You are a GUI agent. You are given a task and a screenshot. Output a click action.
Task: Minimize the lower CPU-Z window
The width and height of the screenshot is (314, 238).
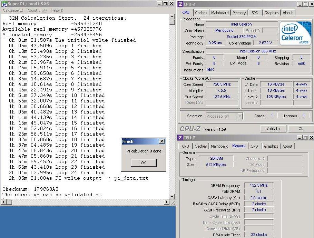(300, 138)
